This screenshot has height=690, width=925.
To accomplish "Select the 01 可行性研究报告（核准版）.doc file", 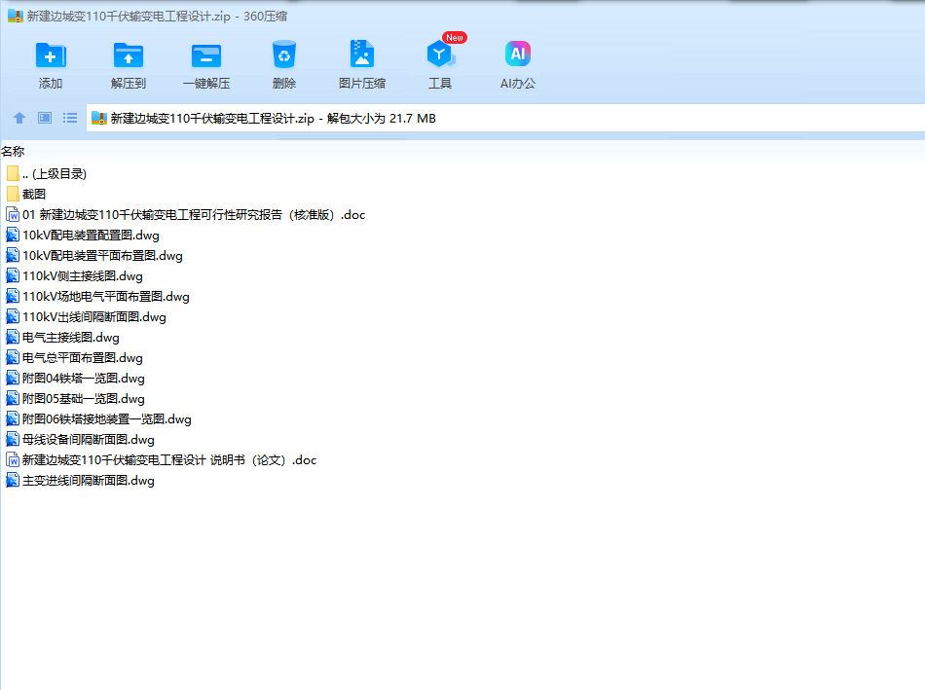I will (186, 215).
